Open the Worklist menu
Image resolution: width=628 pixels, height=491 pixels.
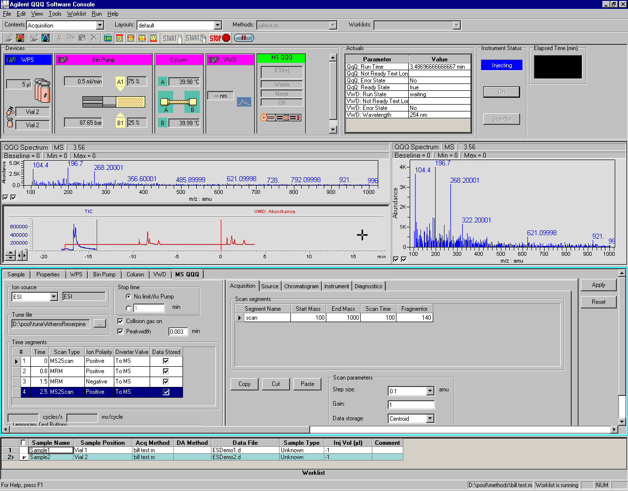(77, 14)
